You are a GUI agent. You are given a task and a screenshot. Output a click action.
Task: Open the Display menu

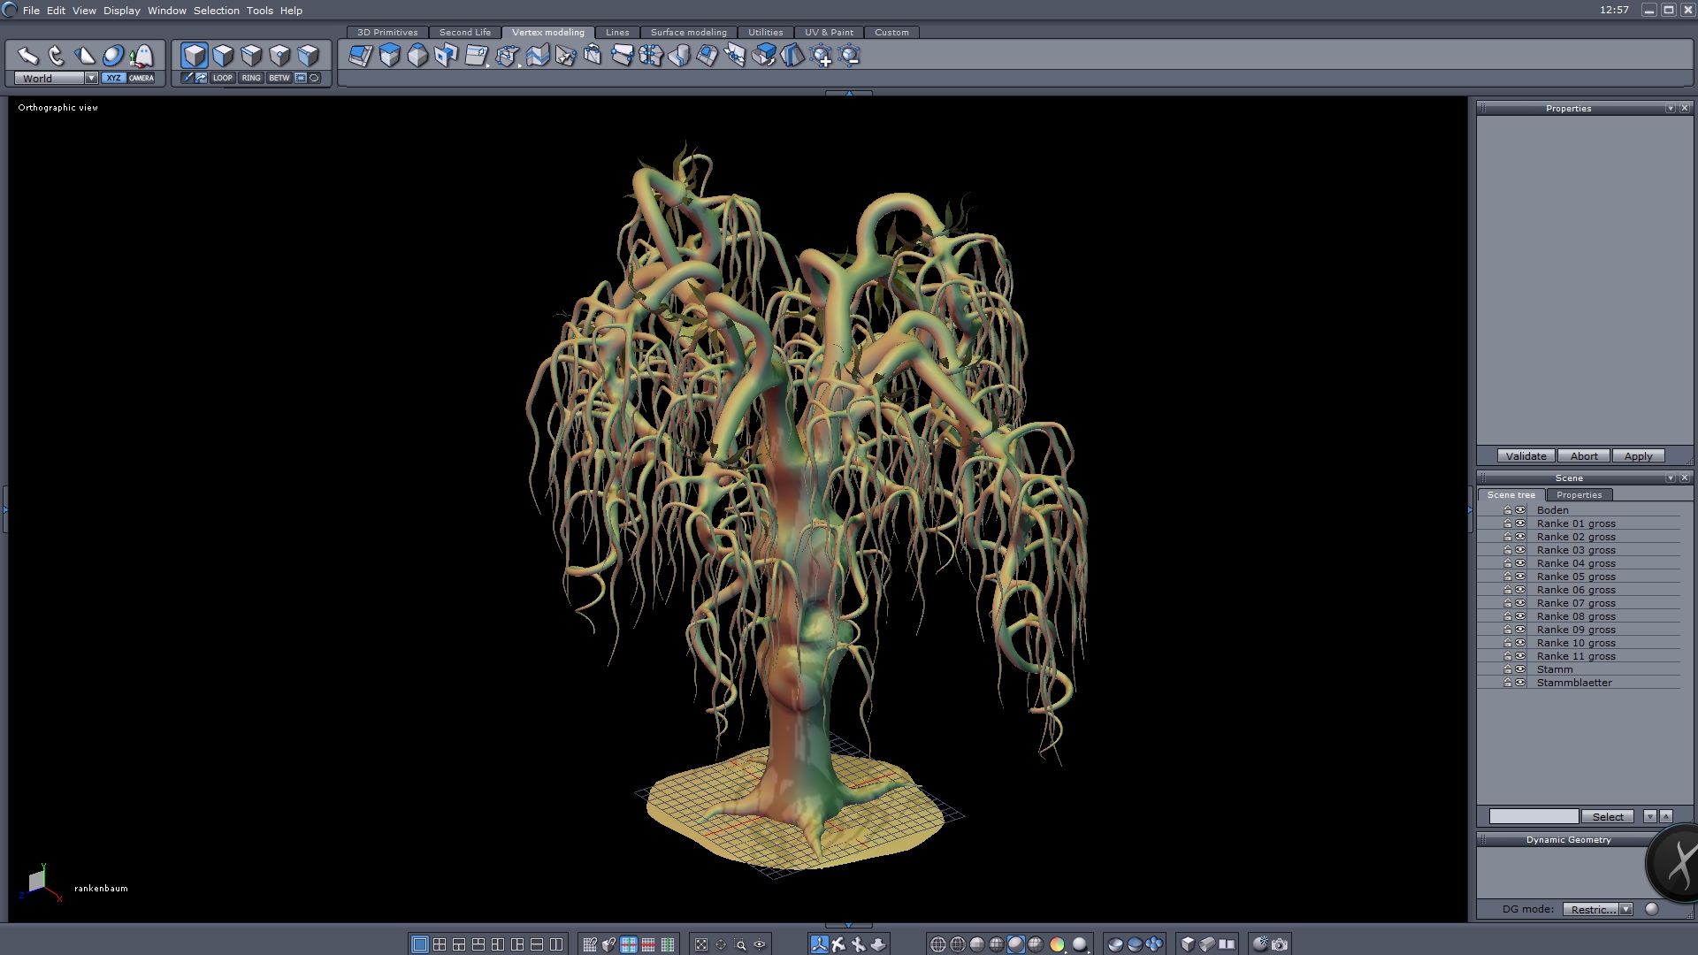(x=121, y=11)
